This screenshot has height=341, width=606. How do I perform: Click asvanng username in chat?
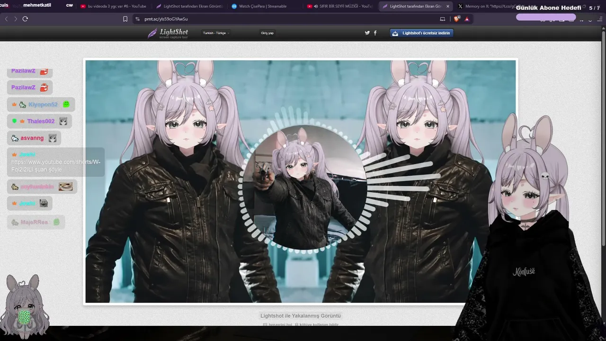(x=32, y=138)
